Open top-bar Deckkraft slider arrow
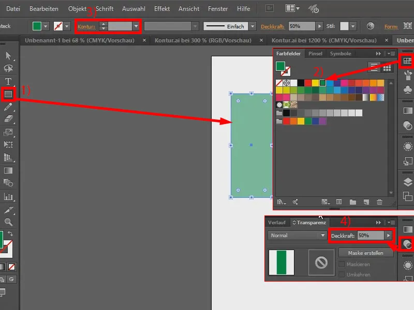The height and width of the screenshot is (310, 414). (319, 26)
